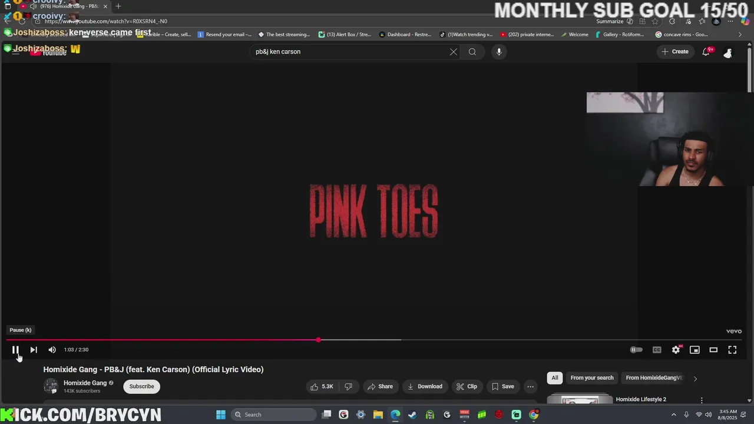Open File Explorer from the taskbar
The height and width of the screenshot is (424, 754).
[x=378, y=415]
